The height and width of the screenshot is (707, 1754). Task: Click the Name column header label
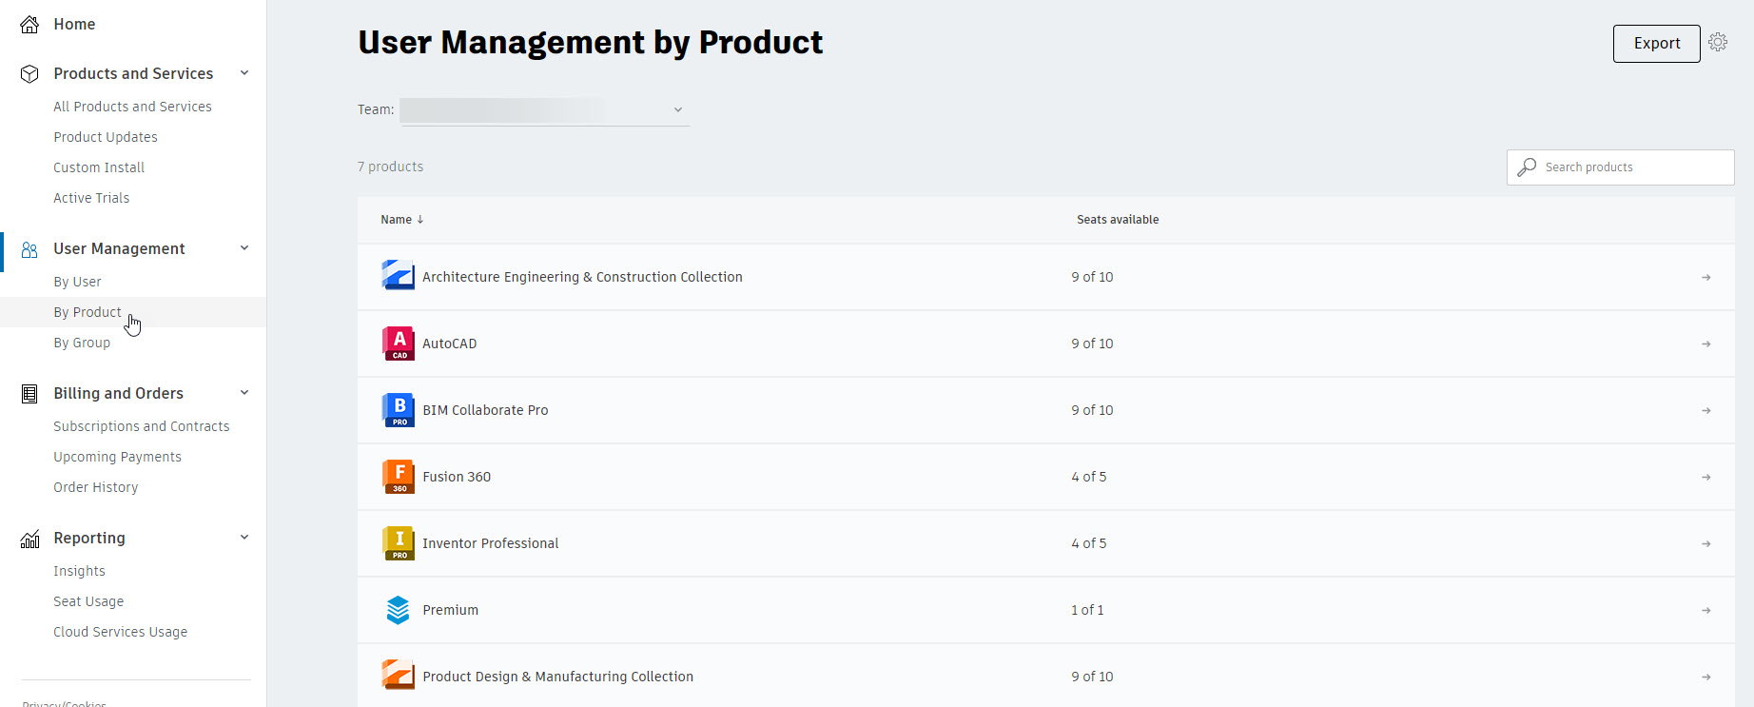396,220
